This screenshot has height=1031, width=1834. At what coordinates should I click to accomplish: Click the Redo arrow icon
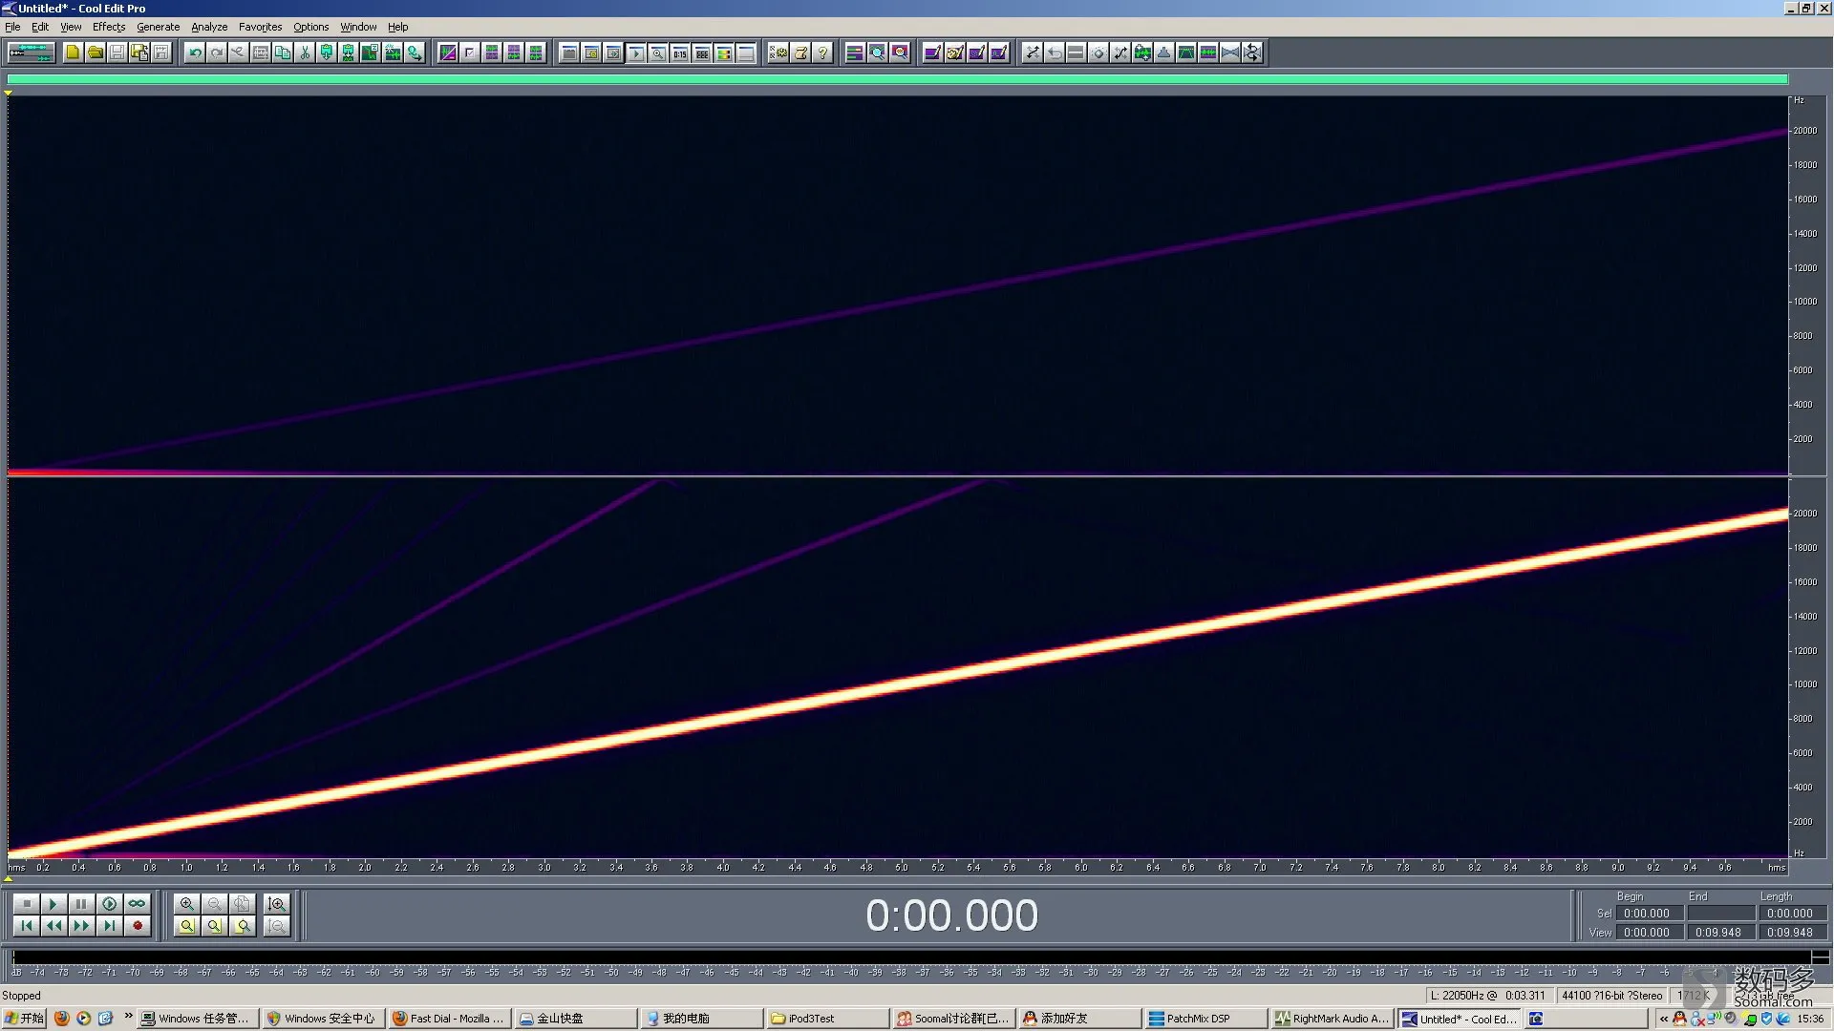pyautogui.click(x=217, y=53)
